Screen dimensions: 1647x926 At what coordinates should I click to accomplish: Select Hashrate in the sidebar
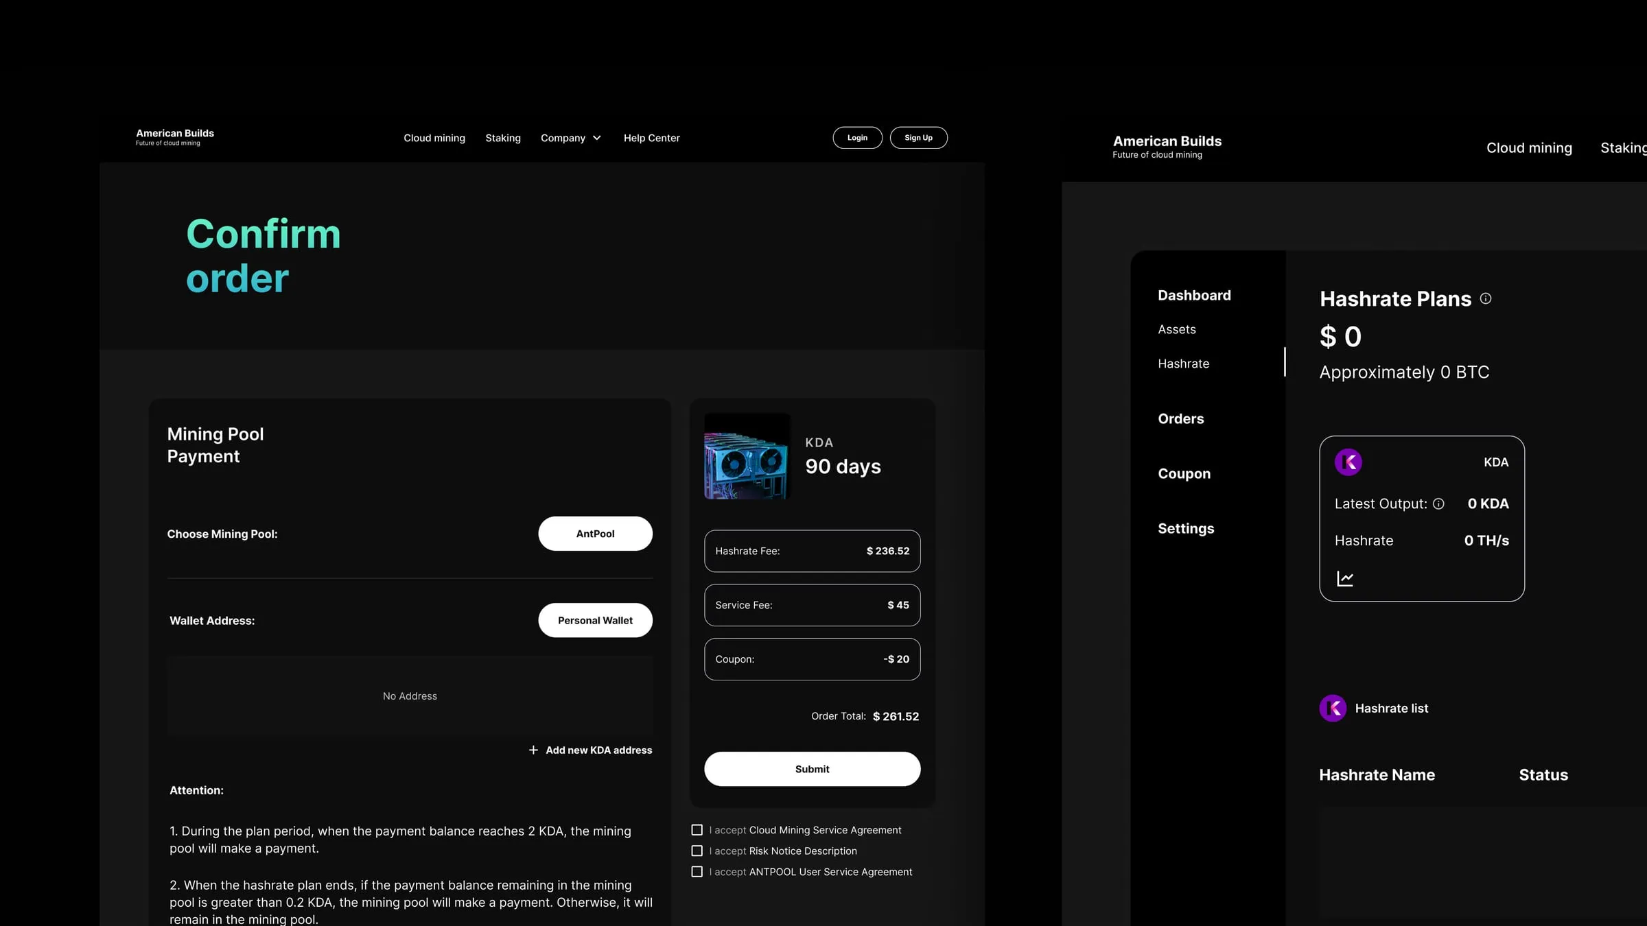[1184, 364]
